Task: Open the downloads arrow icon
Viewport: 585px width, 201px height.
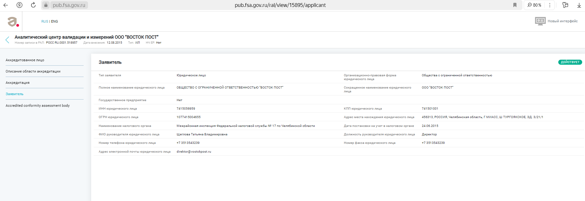Action: coord(579,5)
